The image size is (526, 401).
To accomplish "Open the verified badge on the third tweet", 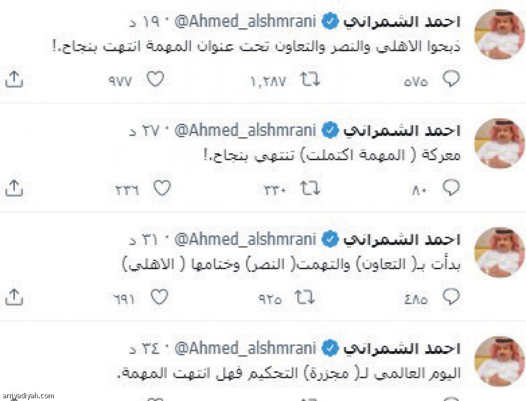I will 331,239.
